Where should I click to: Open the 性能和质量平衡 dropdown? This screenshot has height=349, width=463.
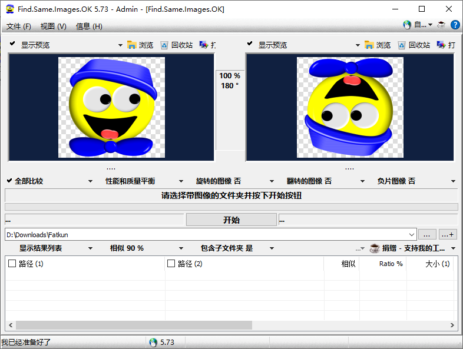click(x=181, y=181)
